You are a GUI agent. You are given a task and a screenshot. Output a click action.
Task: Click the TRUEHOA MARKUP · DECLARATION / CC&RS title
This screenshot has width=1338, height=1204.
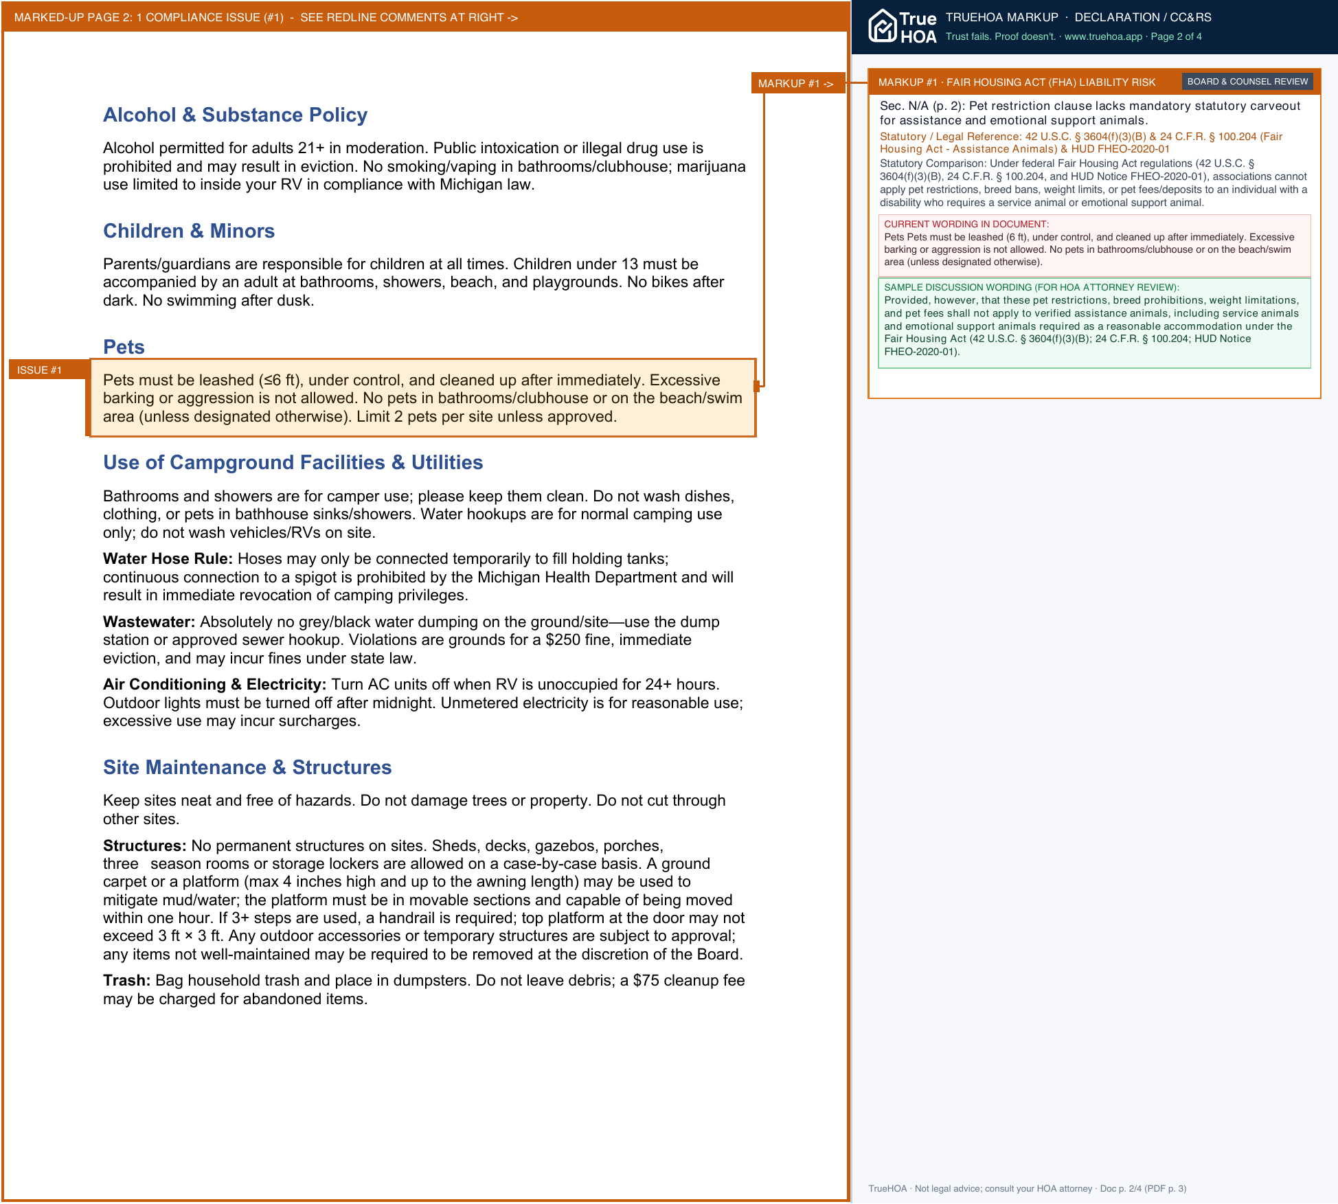[1078, 18]
